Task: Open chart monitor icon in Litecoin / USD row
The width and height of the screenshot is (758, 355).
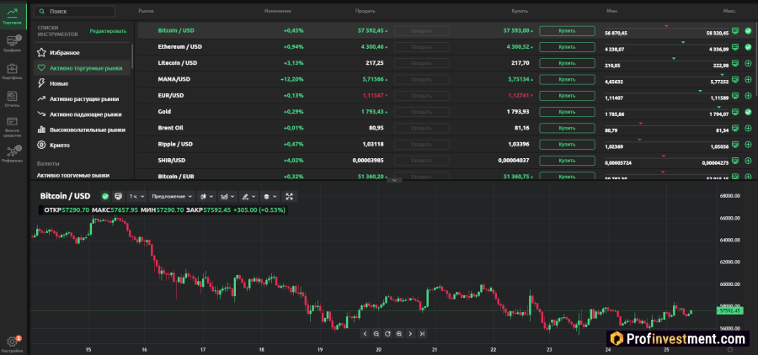Action: [x=736, y=63]
